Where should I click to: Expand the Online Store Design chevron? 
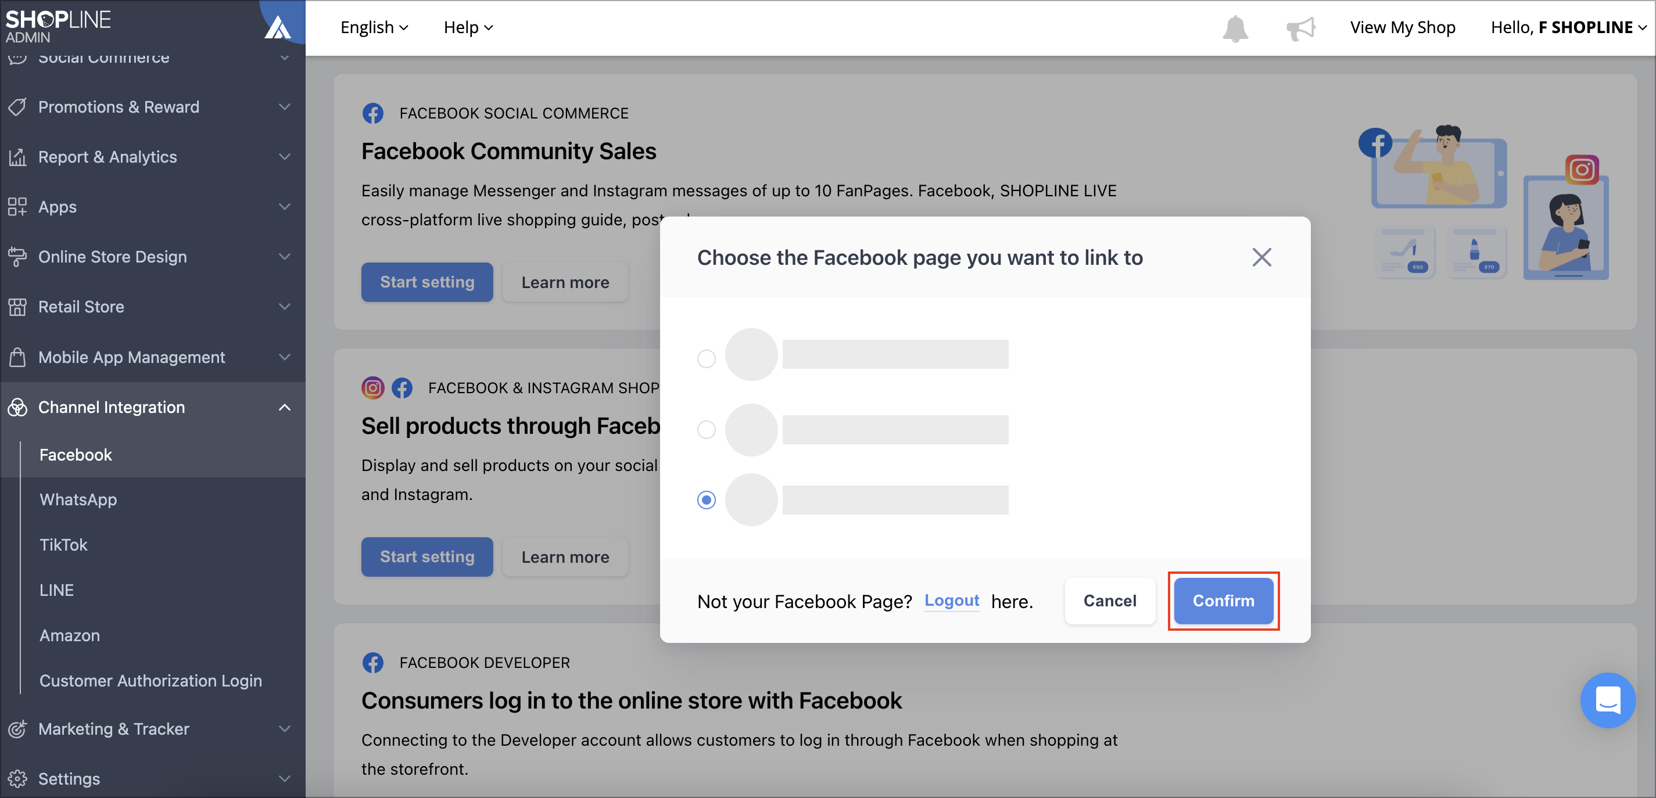(285, 257)
